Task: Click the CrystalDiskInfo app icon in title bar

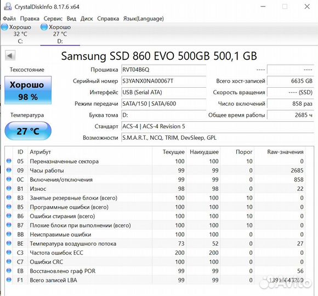Action: 8,7
